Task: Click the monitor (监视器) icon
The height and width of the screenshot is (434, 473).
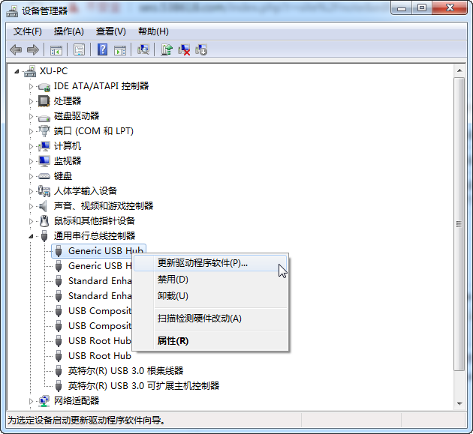Action: [44, 161]
